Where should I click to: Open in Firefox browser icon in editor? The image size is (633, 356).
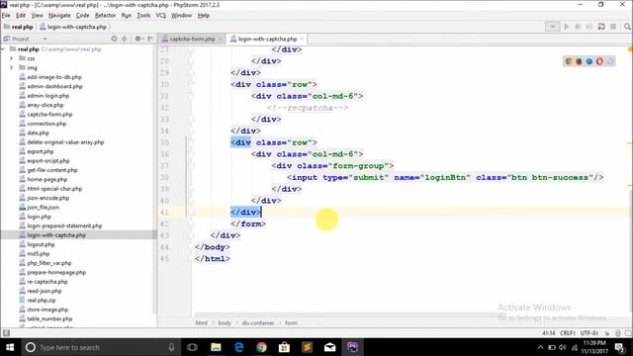click(x=579, y=61)
